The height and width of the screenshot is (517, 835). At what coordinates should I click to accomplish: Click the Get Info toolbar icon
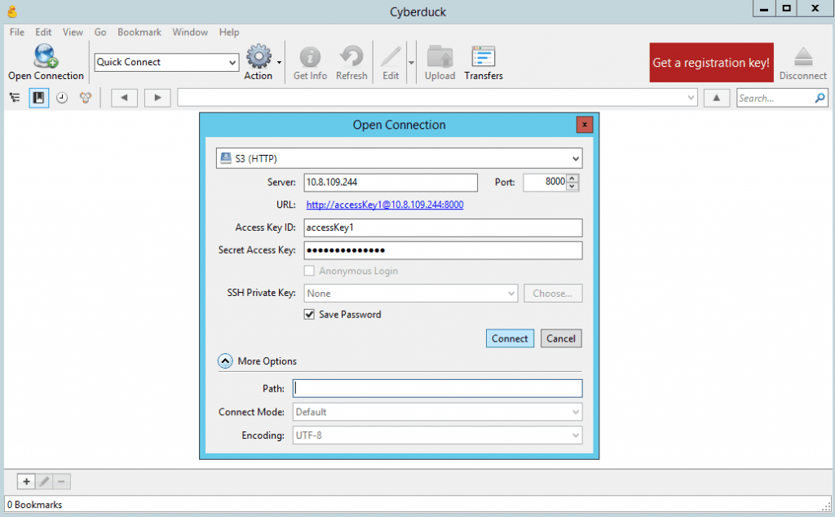[x=310, y=57]
